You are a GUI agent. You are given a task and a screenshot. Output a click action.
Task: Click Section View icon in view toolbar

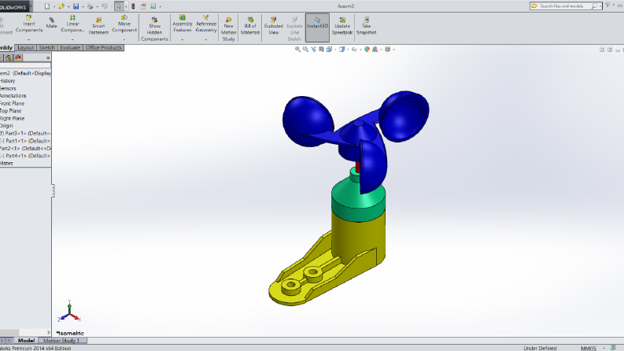point(321,50)
